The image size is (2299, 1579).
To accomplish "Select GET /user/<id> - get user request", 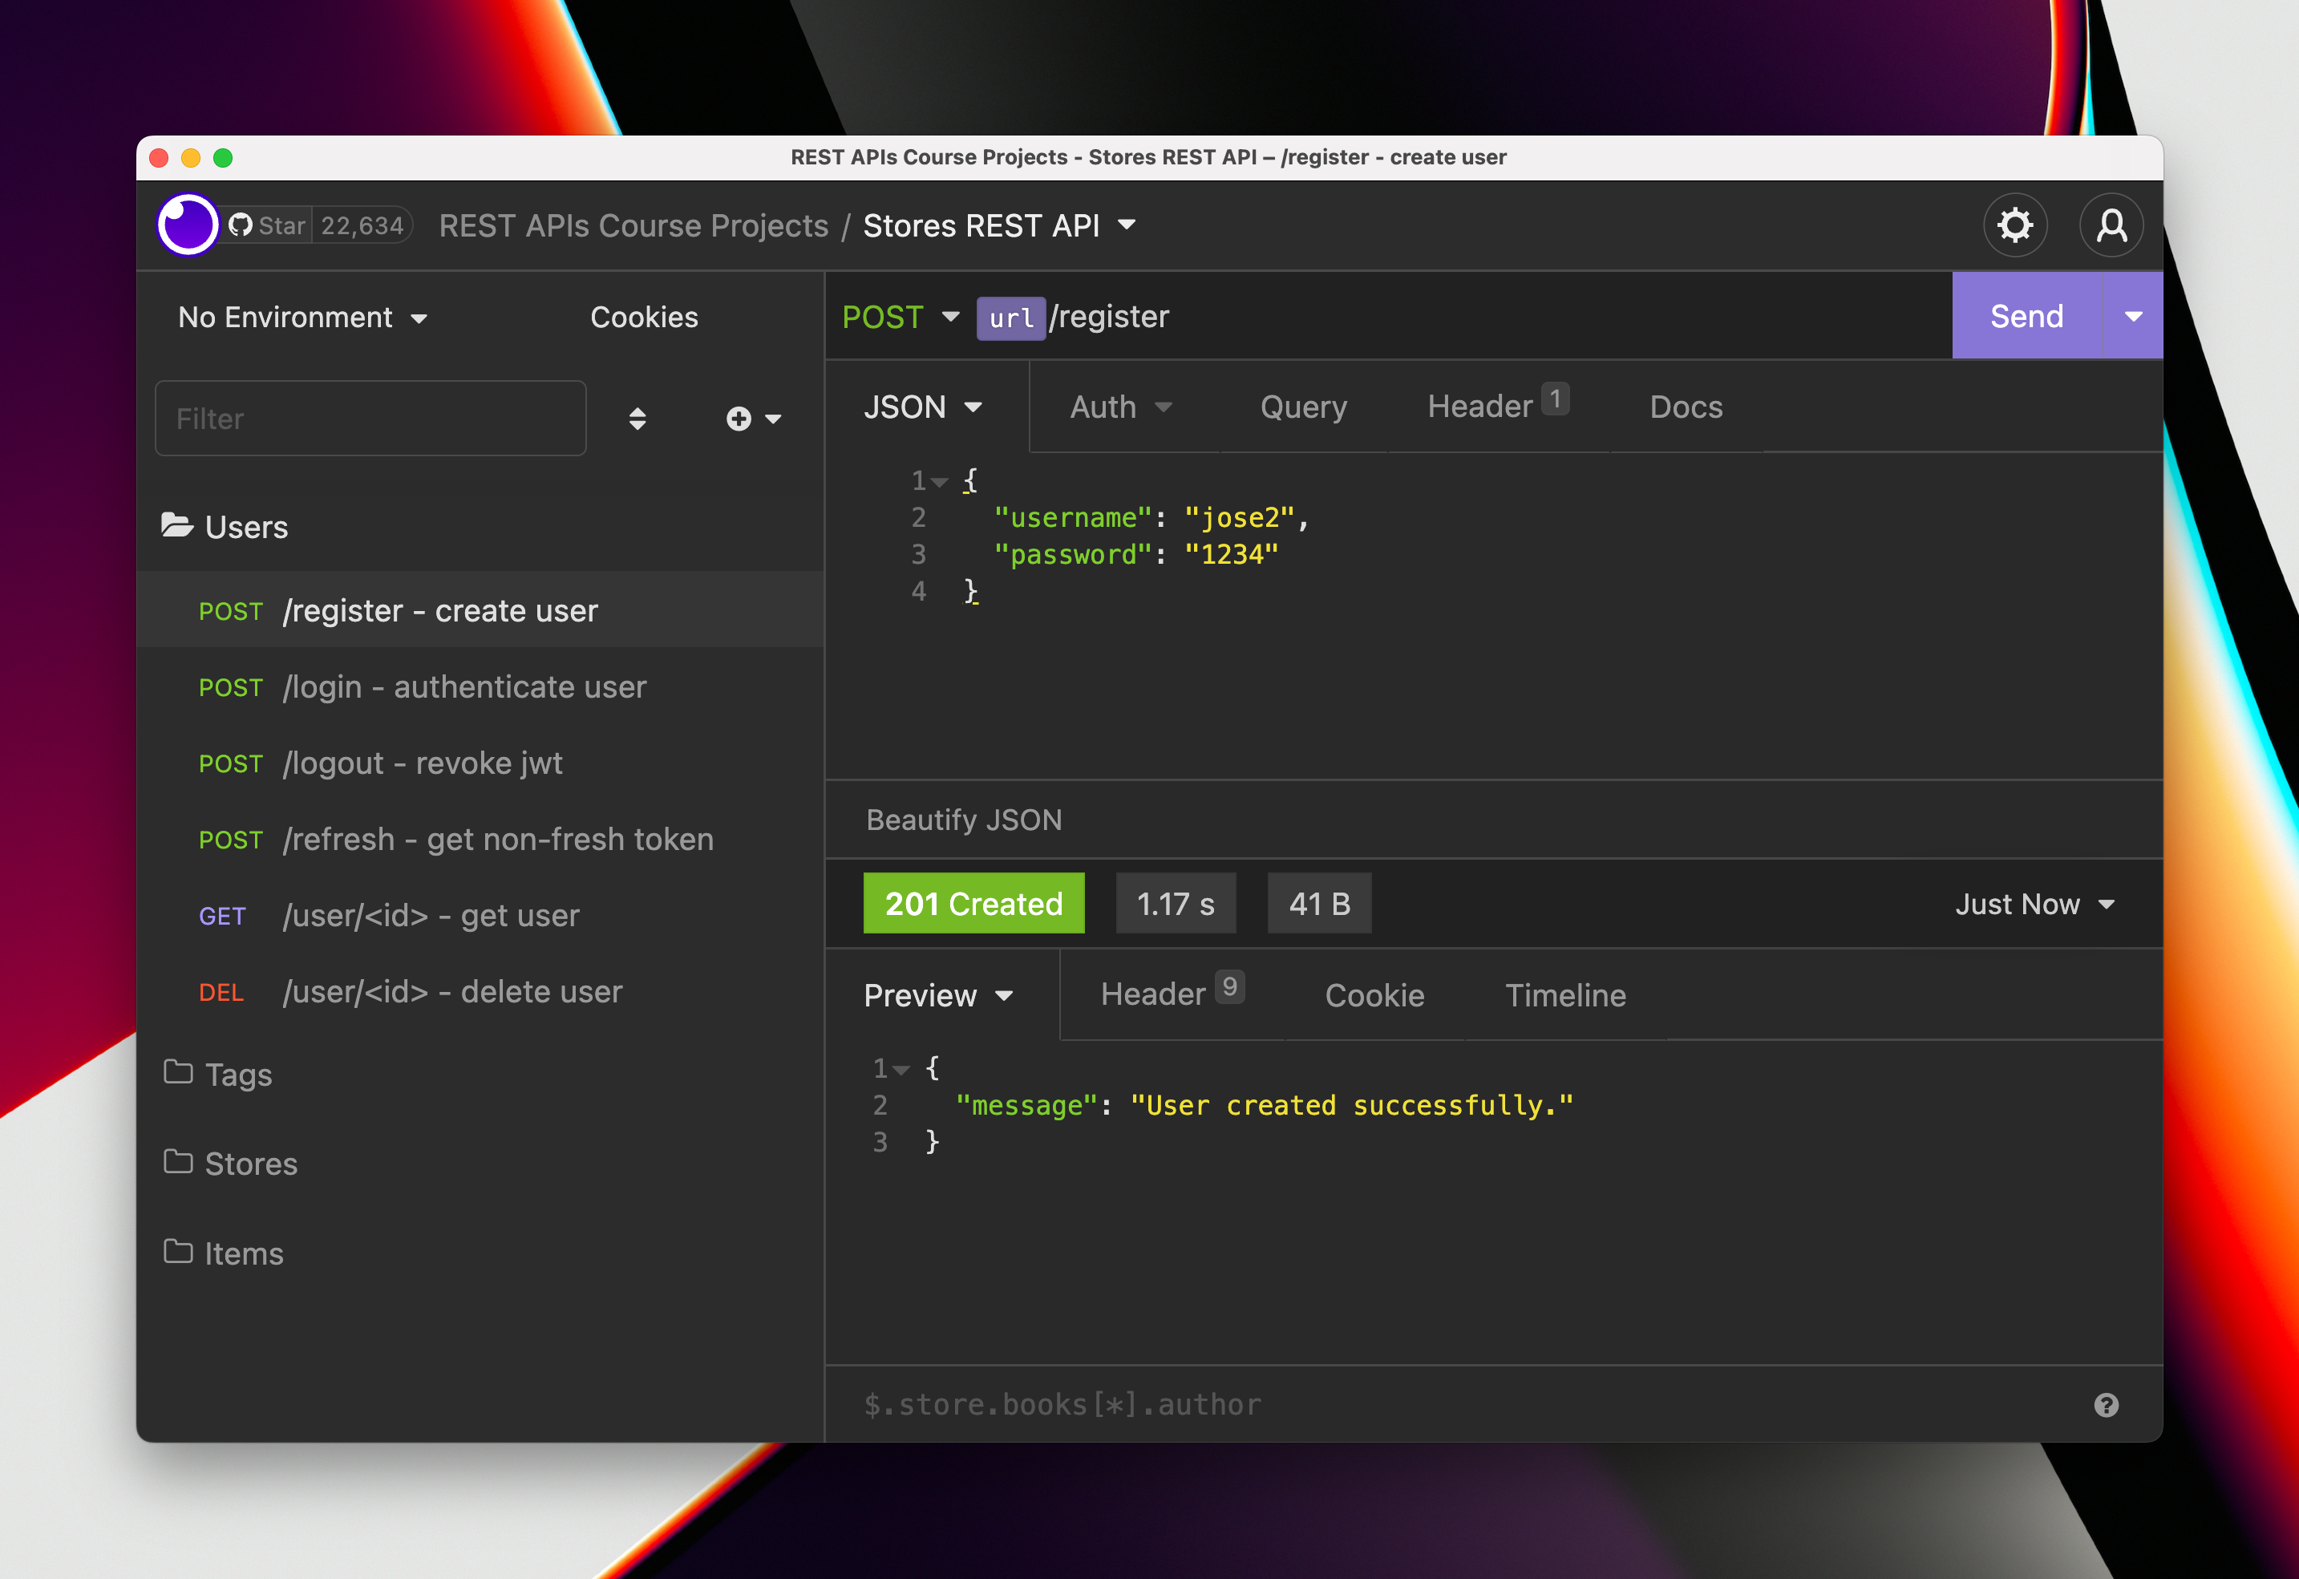I will point(481,915).
